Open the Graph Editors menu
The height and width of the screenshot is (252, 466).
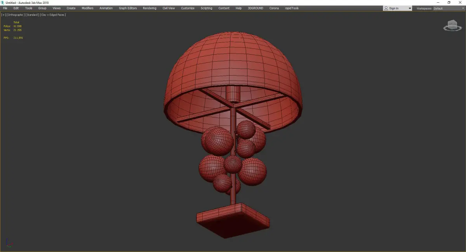(128, 8)
